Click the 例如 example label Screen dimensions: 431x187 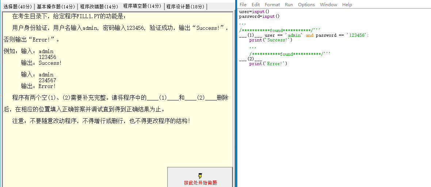[x=11, y=51]
